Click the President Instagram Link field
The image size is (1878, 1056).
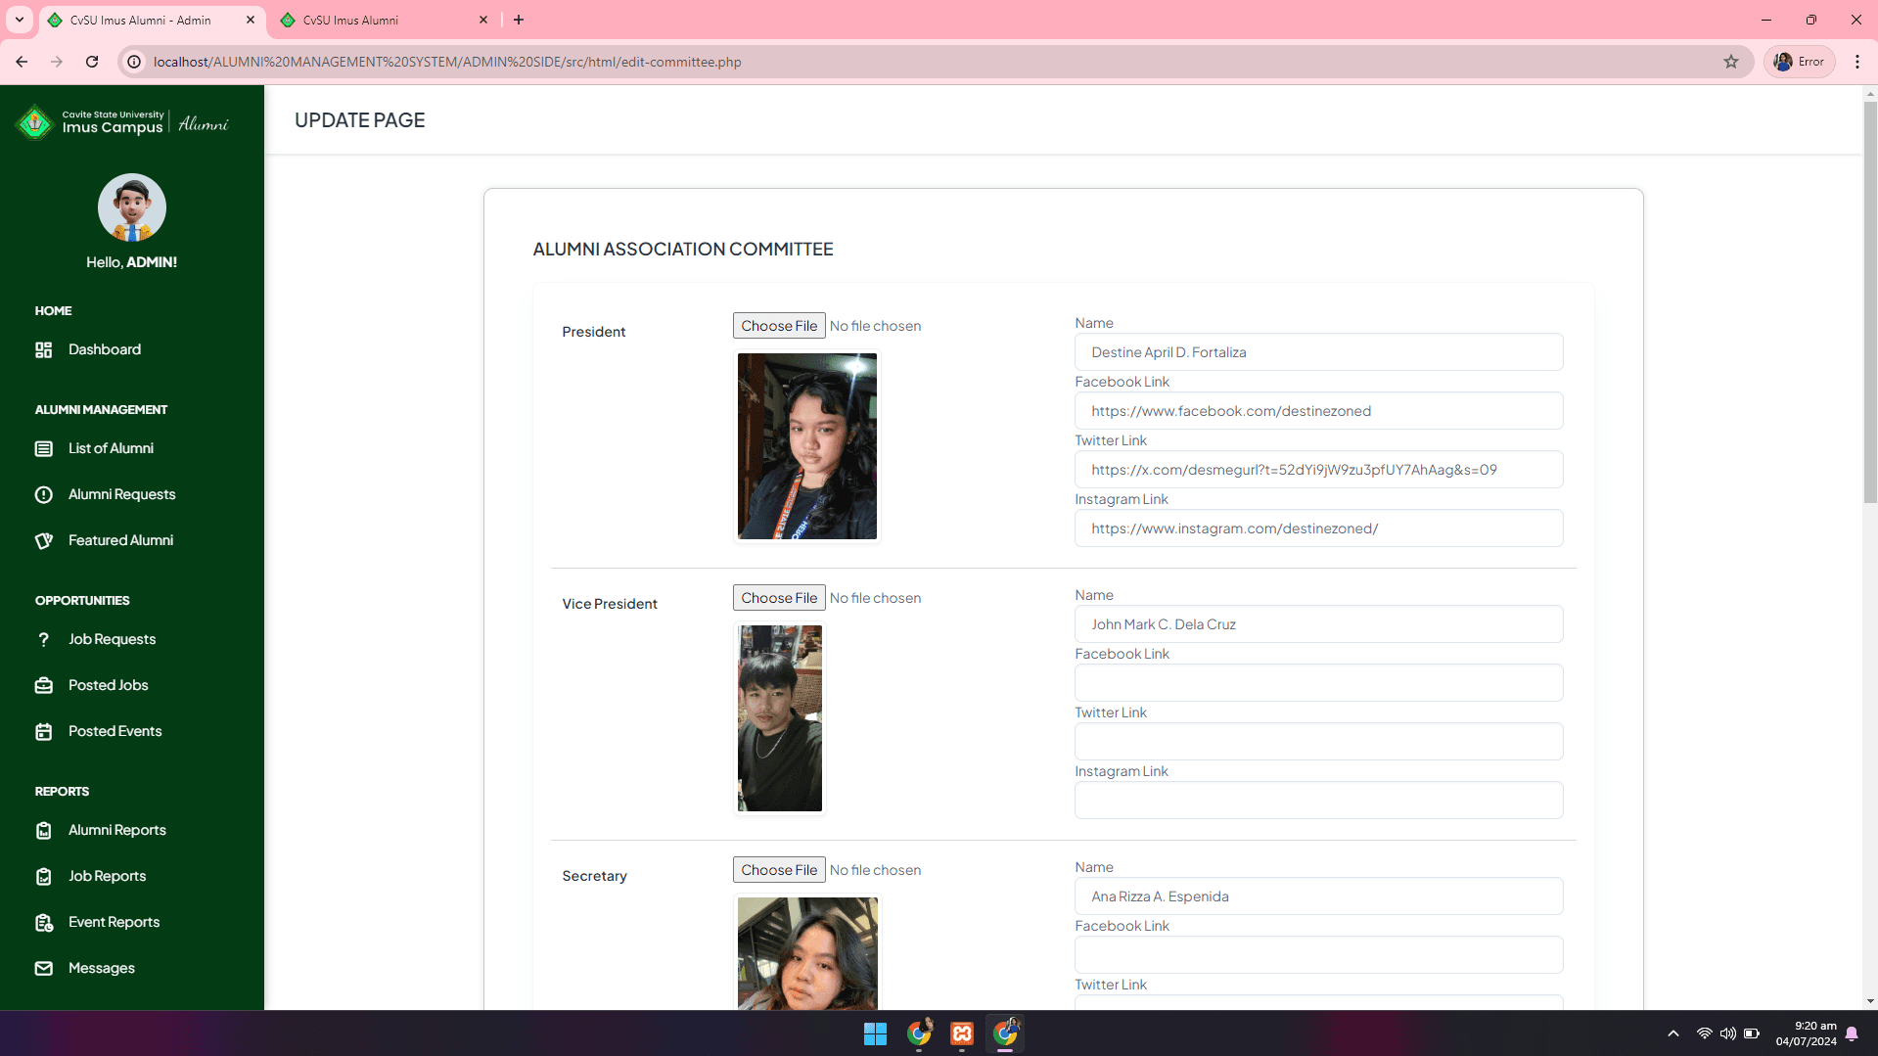1318,528
